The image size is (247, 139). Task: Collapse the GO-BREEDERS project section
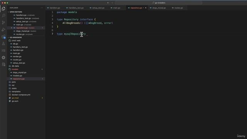point(15,37)
